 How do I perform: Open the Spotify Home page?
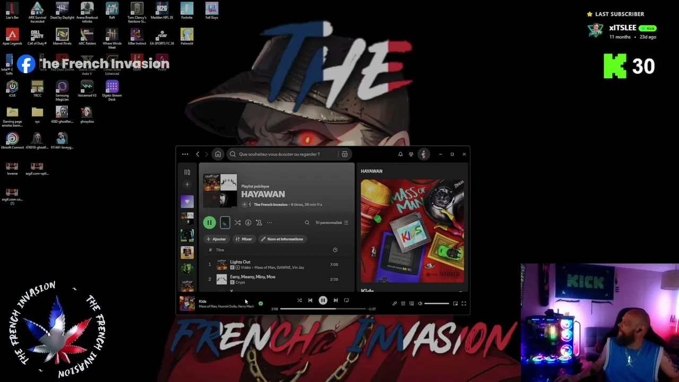[217, 154]
